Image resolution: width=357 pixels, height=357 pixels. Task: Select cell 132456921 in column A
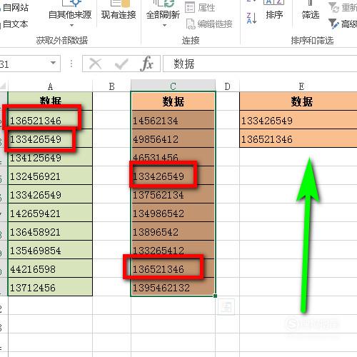(x=50, y=176)
